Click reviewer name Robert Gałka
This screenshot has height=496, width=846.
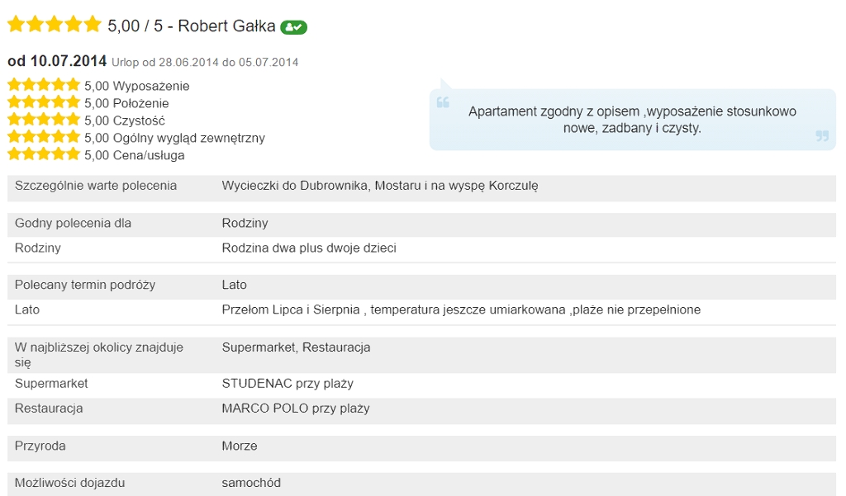(226, 26)
